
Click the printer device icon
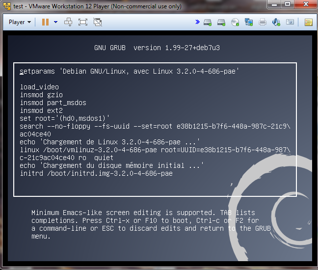tap(263, 22)
